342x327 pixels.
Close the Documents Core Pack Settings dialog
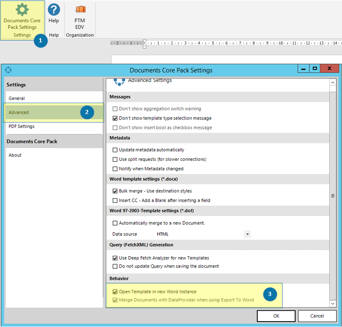coord(329,68)
